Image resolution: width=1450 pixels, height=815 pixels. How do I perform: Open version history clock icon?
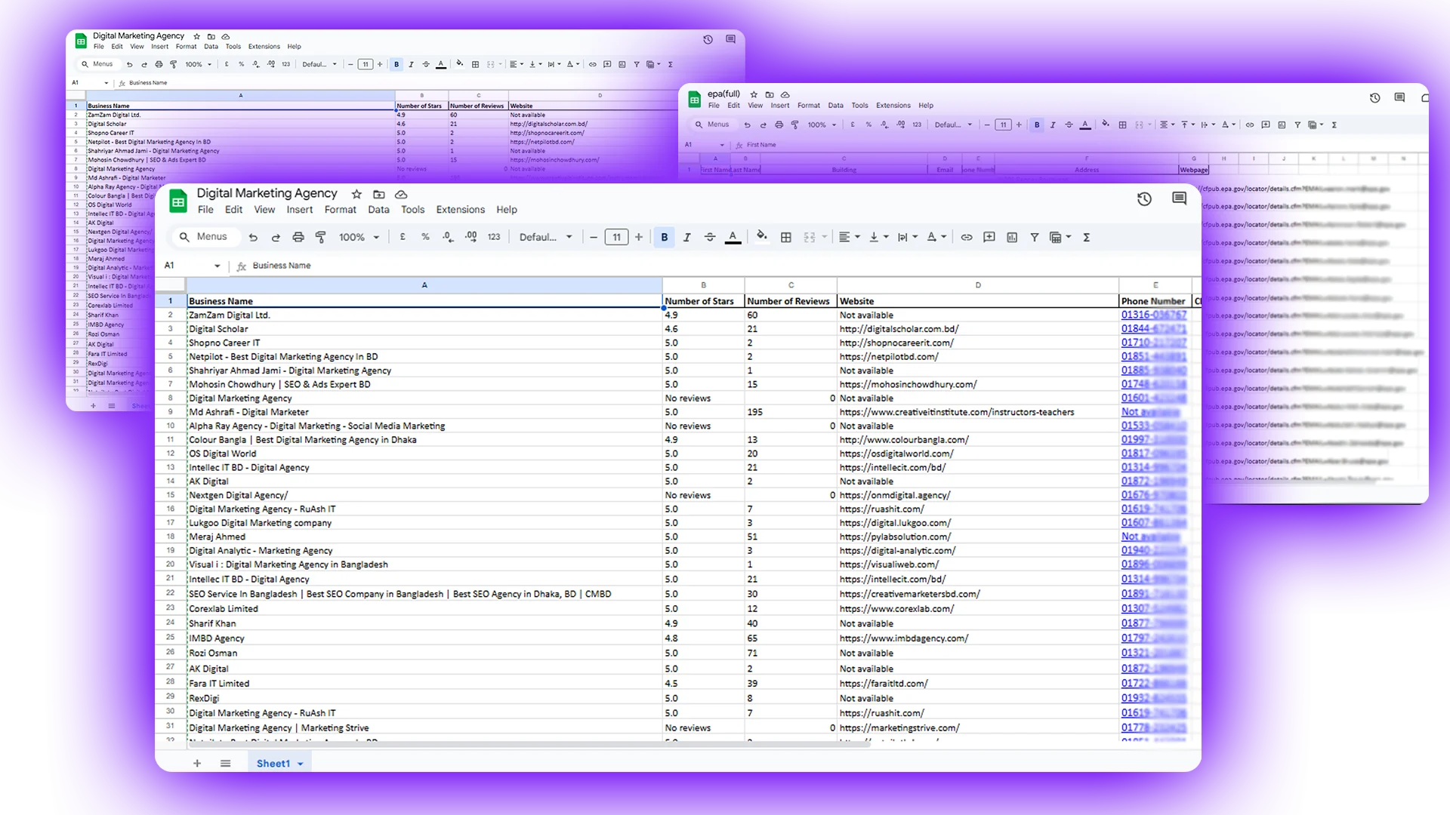pos(1144,199)
